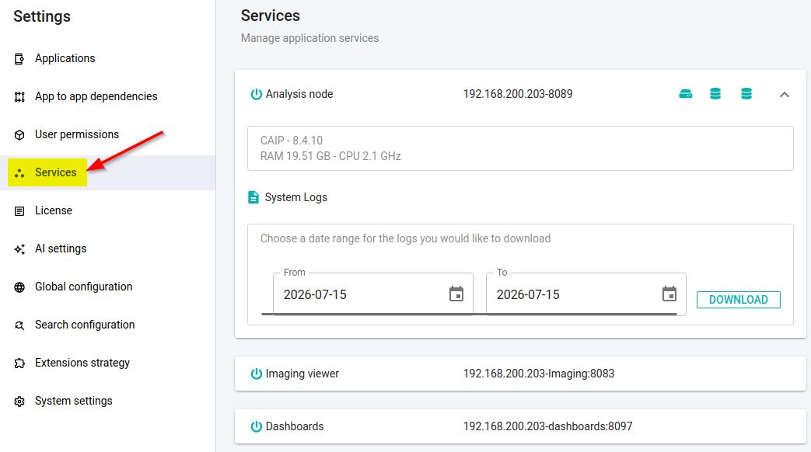
Task: Click the CAIP - 8.4.10 version text
Action: click(291, 141)
